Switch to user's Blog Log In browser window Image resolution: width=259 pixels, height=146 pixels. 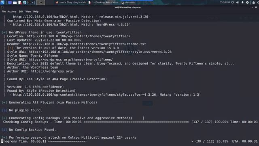[72, 2]
